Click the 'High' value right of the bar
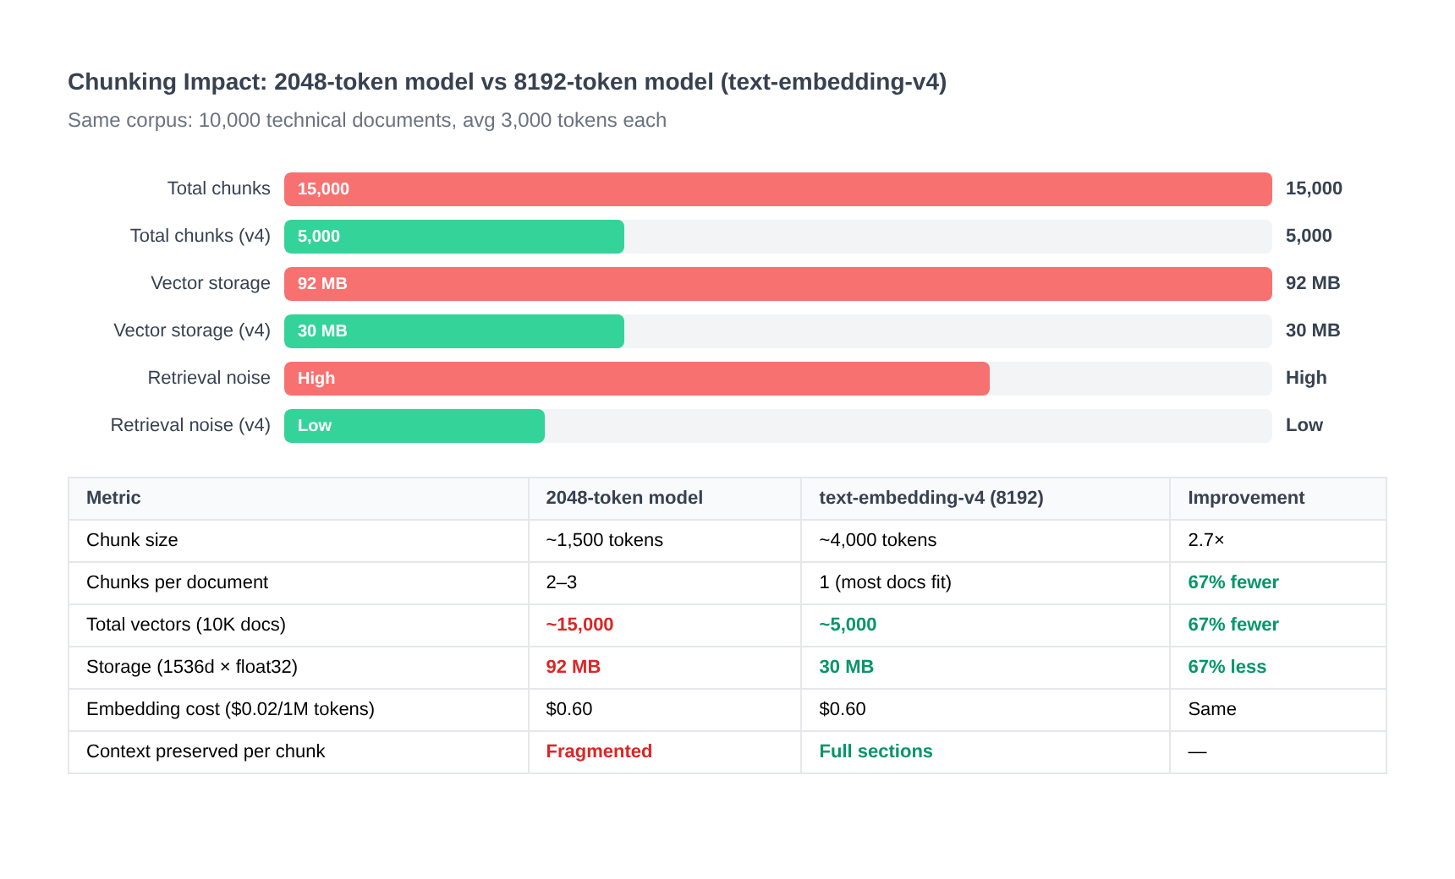 pyautogui.click(x=1306, y=378)
